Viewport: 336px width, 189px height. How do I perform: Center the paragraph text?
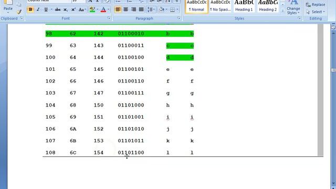click(x=125, y=9)
